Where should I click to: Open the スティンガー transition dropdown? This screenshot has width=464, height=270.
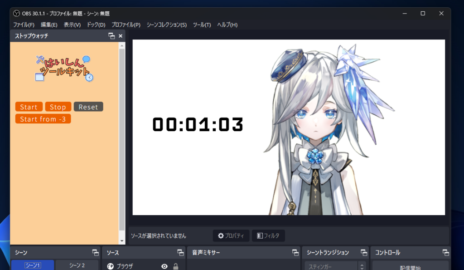click(335, 266)
